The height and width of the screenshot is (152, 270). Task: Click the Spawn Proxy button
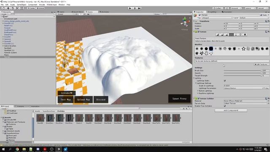coord(179,98)
